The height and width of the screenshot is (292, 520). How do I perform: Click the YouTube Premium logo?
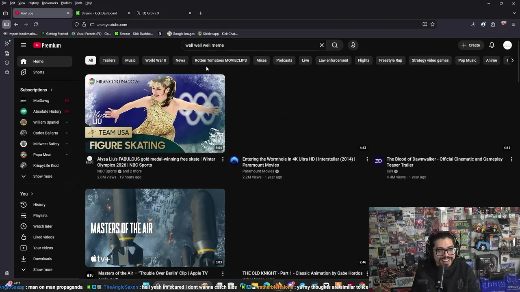47,45
